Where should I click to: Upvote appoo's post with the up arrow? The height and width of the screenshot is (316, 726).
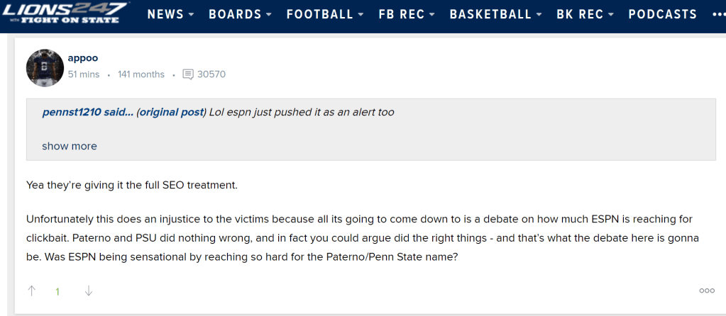(x=32, y=290)
